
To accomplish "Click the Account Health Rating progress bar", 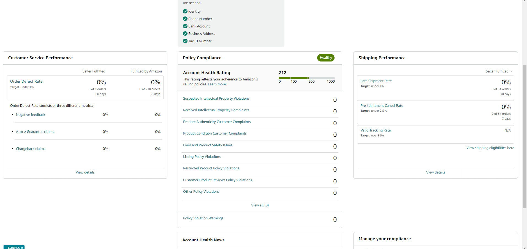I will (x=307, y=78).
